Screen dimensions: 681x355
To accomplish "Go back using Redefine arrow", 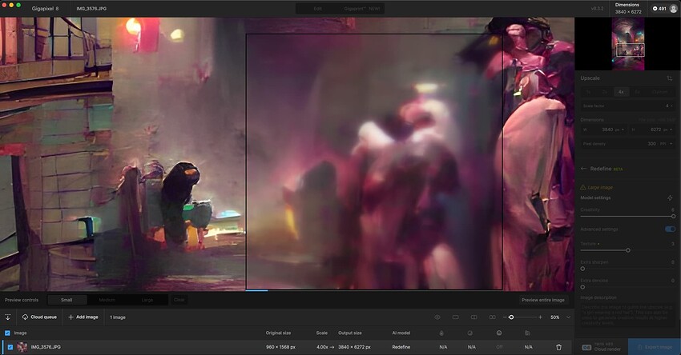I will click(583, 169).
